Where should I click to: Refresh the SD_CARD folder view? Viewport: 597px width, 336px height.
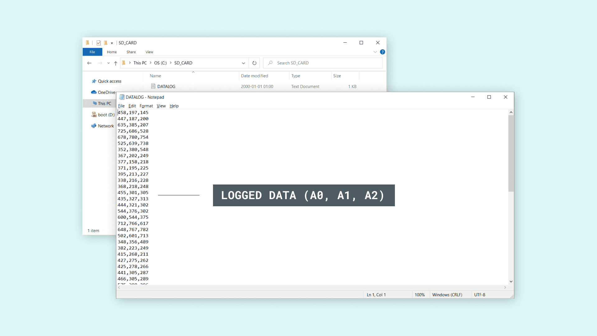click(x=254, y=63)
